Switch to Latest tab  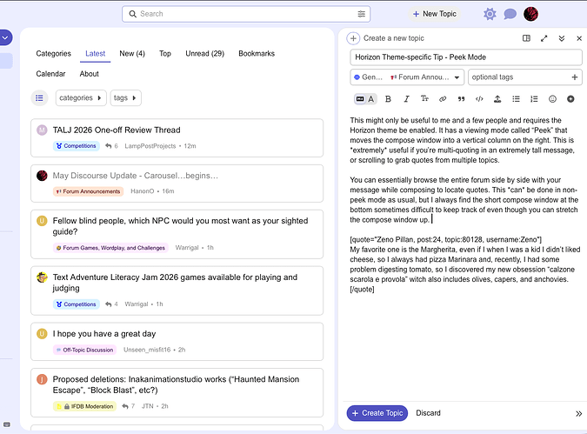point(95,54)
